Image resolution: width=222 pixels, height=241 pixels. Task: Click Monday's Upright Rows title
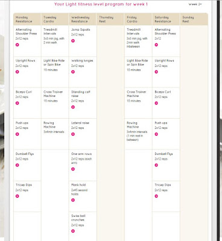tap(25, 61)
